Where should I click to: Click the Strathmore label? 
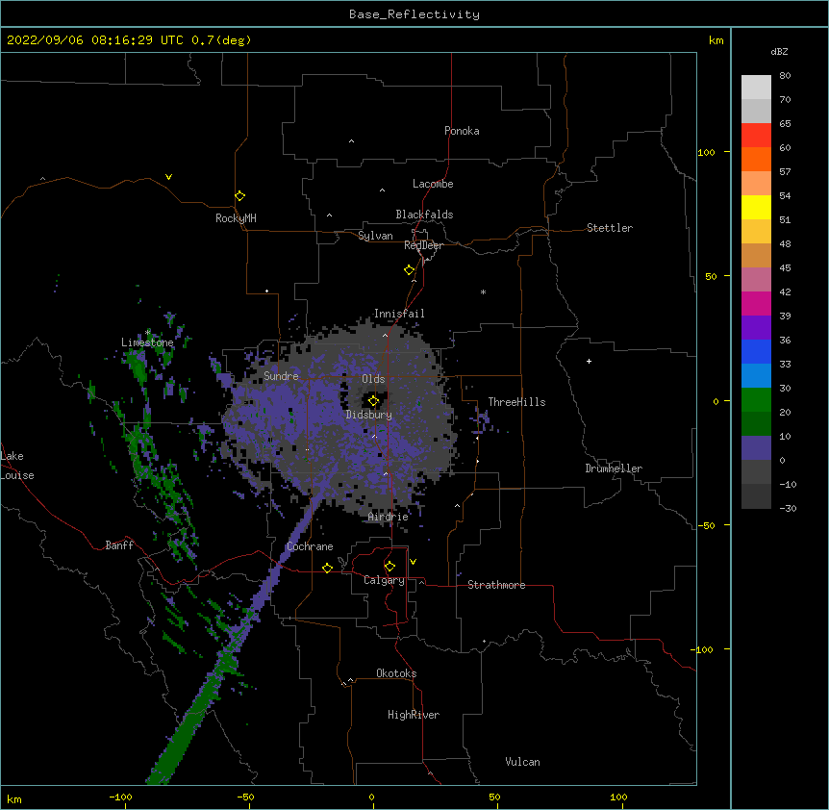point(496,585)
